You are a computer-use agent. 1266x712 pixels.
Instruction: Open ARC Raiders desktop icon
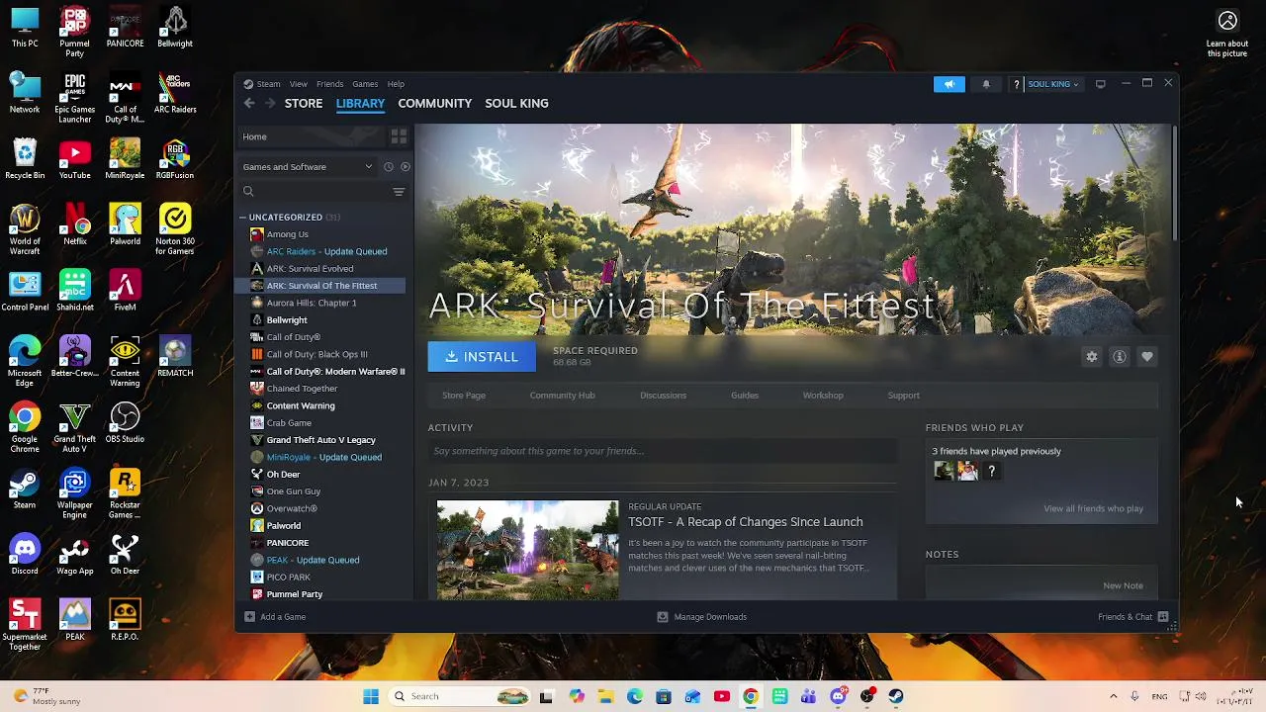click(x=175, y=94)
